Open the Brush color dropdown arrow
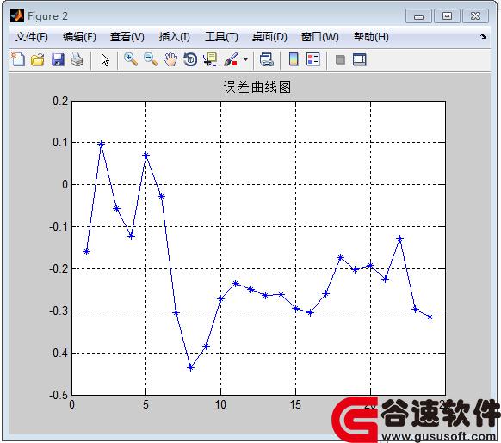This screenshot has width=501, height=443. (x=245, y=59)
